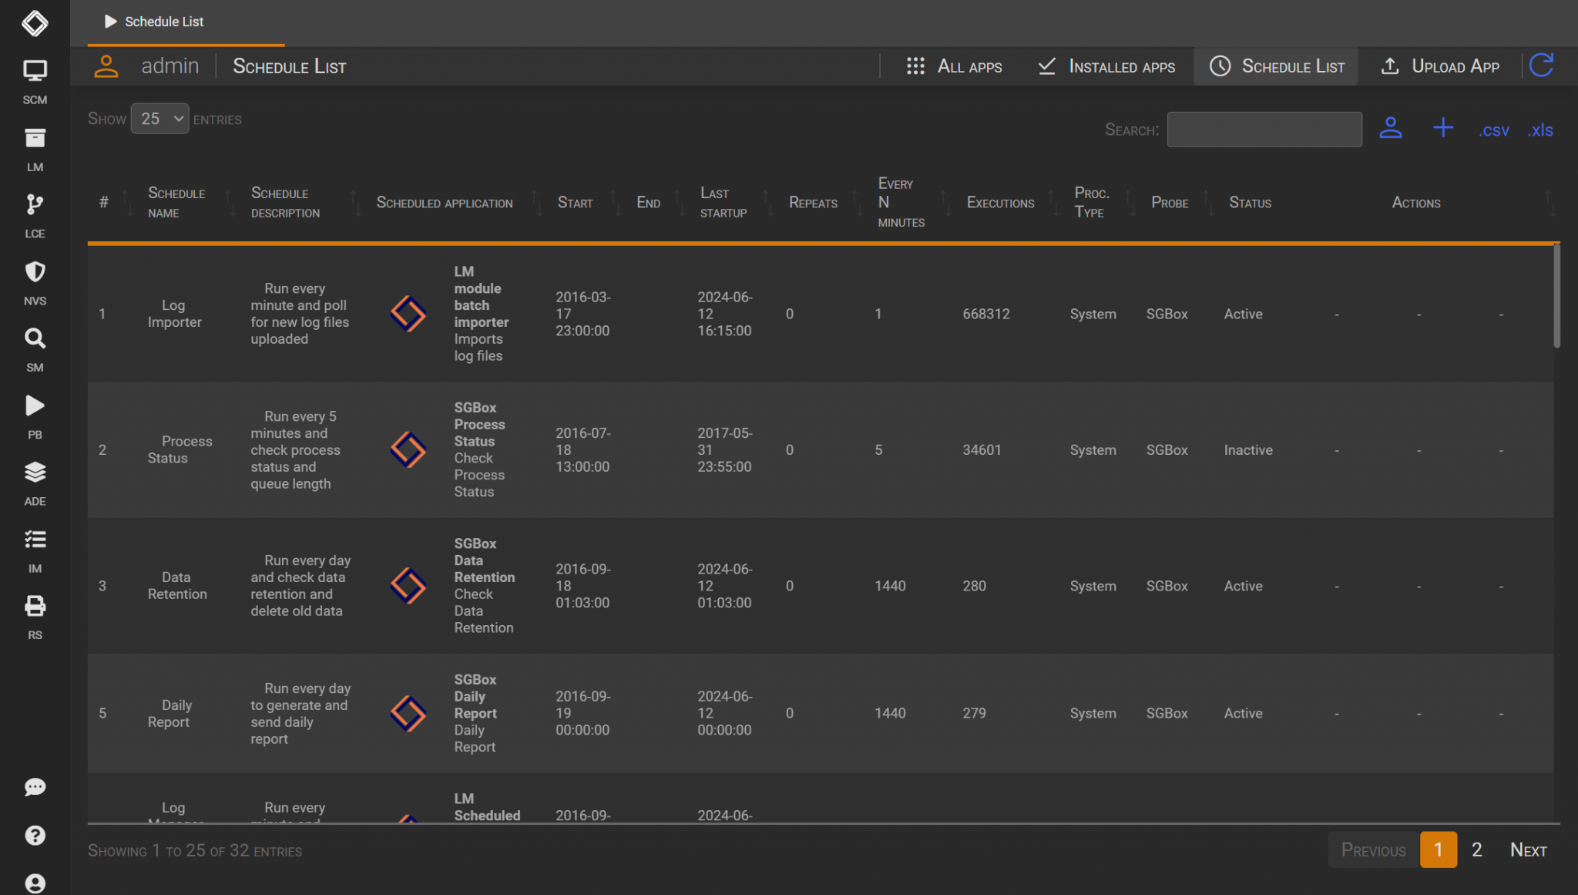Open the LCE sidebar module
The height and width of the screenshot is (895, 1578).
pyautogui.click(x=35, y=206)
